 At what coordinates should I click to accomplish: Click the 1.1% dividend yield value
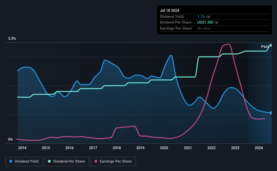[x=201, y=16]
